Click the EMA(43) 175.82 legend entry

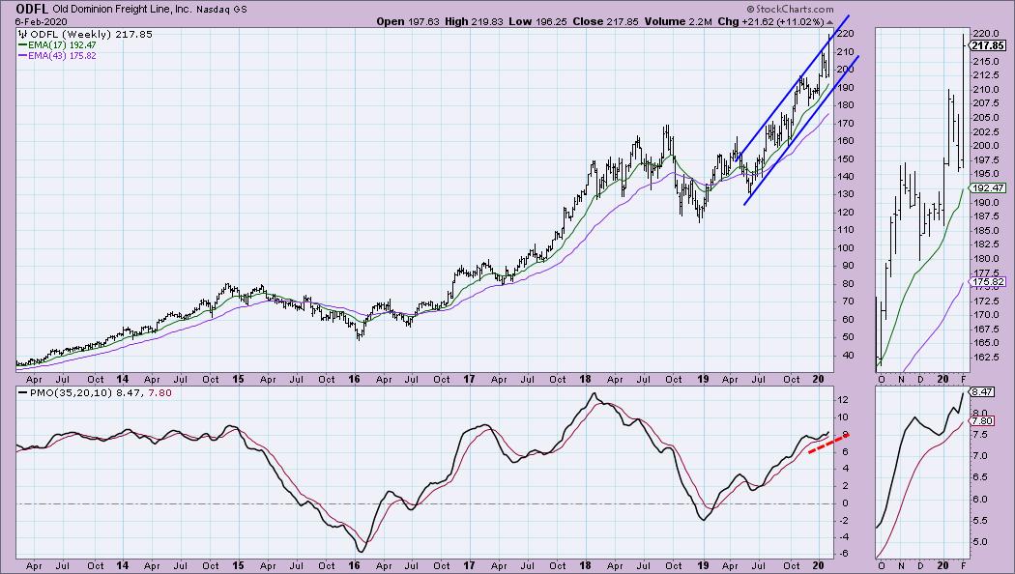62,56
